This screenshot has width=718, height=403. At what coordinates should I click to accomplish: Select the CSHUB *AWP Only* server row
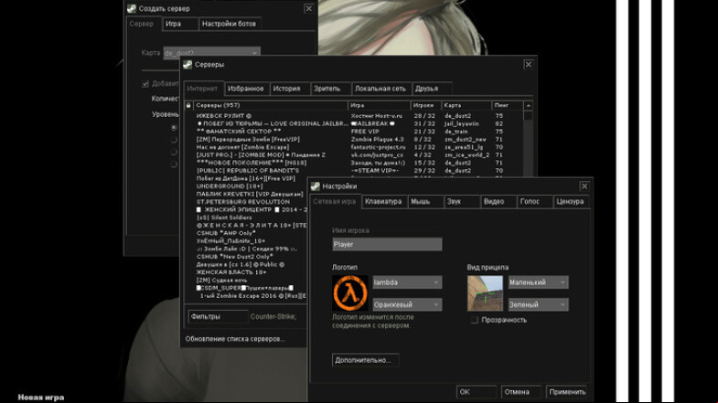246,233
